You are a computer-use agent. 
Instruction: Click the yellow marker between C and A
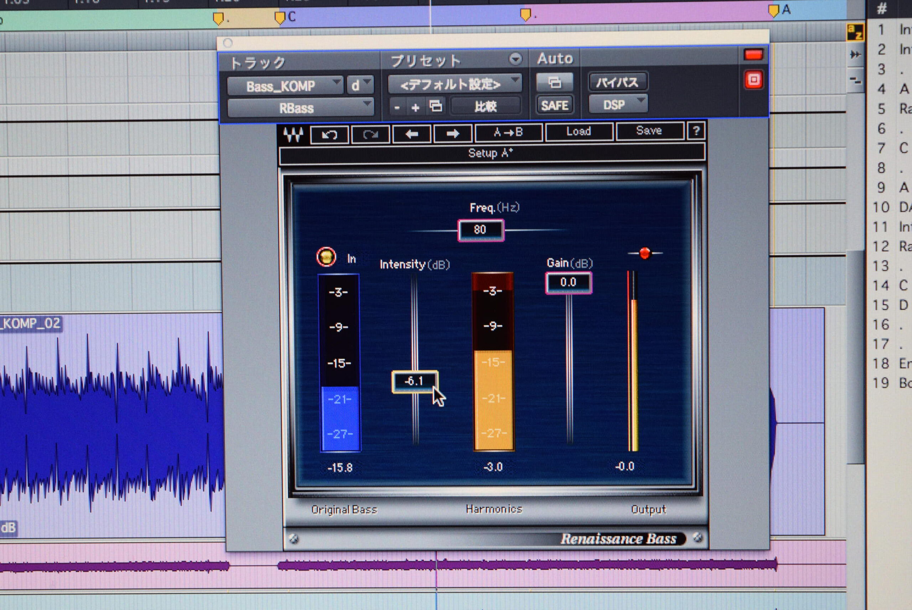coord(525,15)
